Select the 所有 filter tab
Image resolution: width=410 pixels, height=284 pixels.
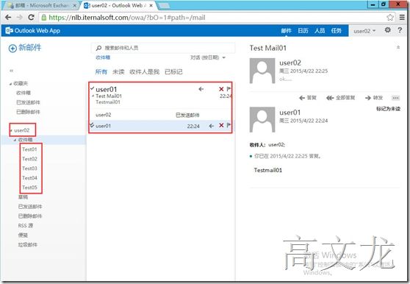[x=101, y=71]
